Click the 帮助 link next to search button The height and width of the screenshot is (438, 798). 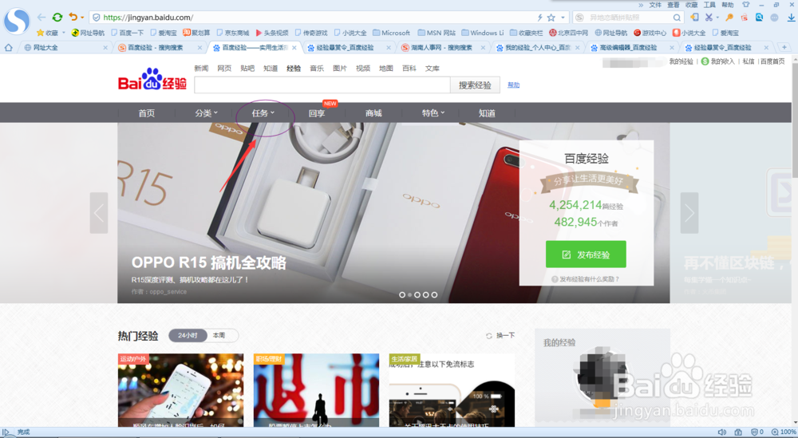tap(513, 85)
